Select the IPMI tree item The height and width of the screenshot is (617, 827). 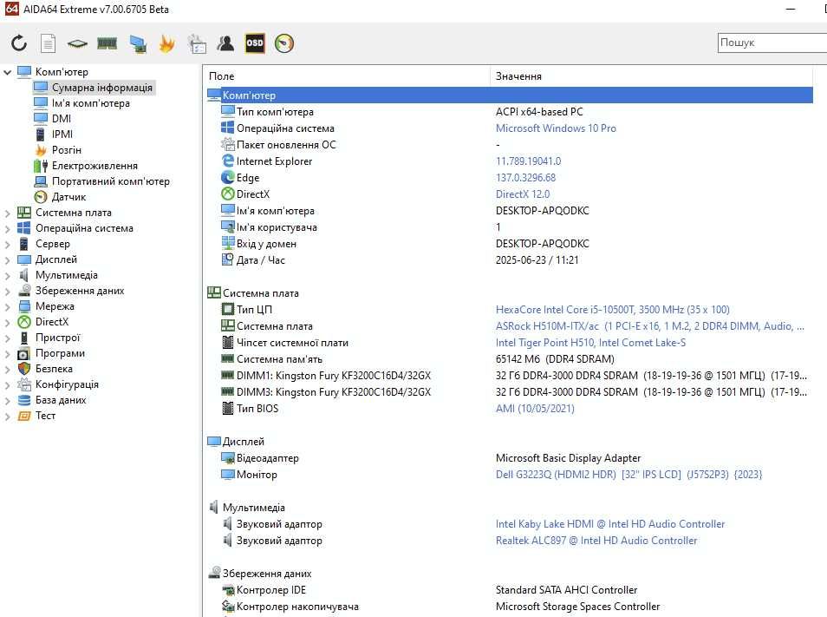click(x=62, y=135)
